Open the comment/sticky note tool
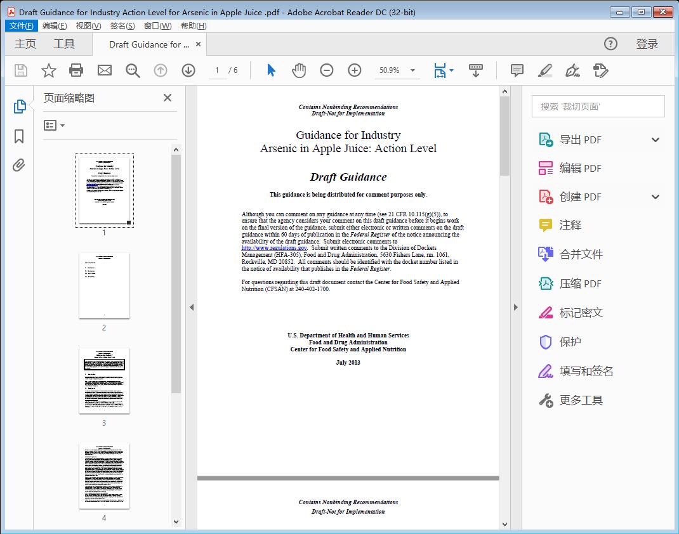679x534 pixels. click(x=517, y=70)
